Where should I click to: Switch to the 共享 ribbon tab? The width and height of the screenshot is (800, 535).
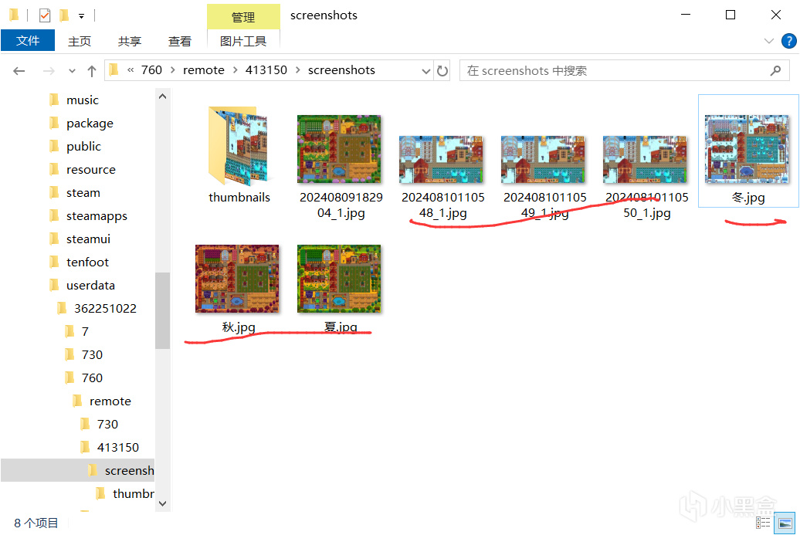[129, 42]
